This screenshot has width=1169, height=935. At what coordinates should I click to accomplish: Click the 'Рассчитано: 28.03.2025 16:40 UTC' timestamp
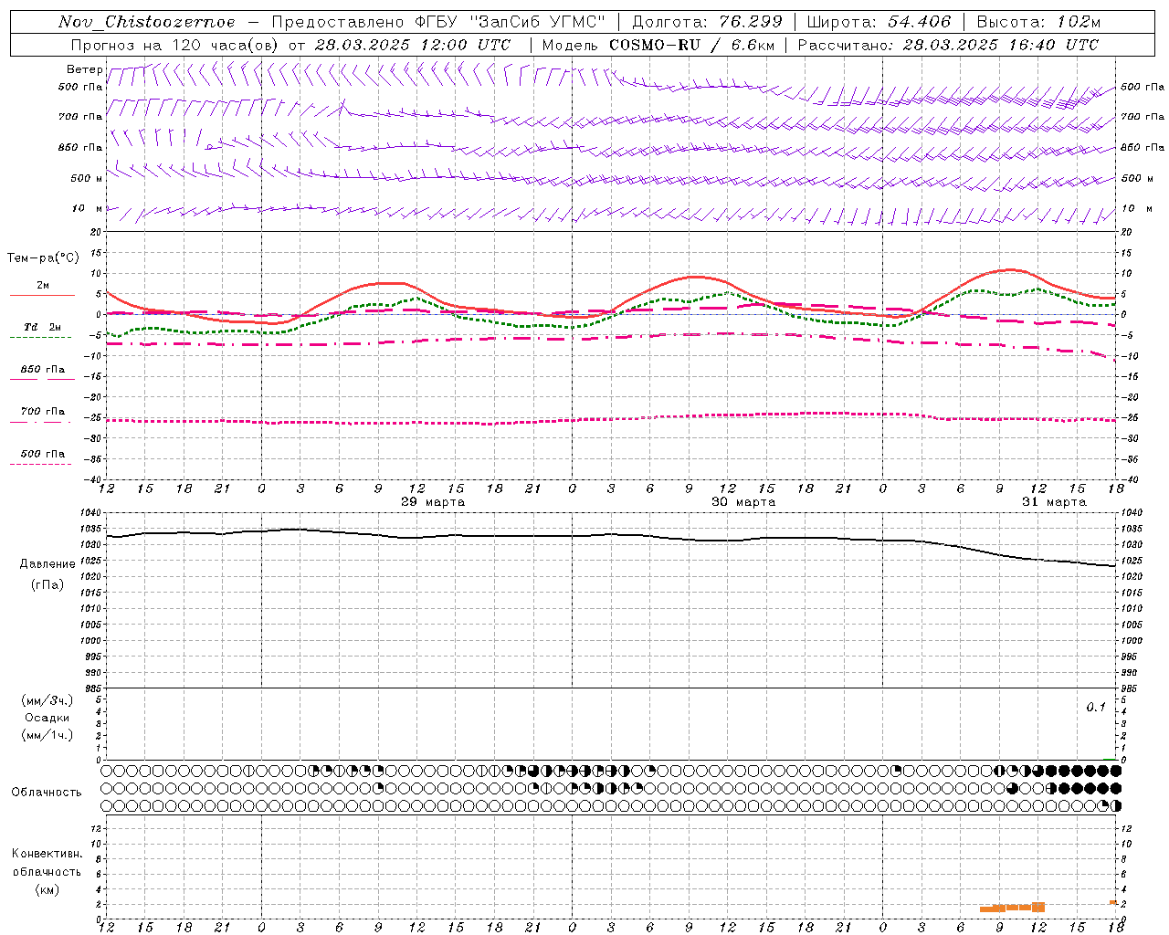pyautogui.click(x=948, y=45)
